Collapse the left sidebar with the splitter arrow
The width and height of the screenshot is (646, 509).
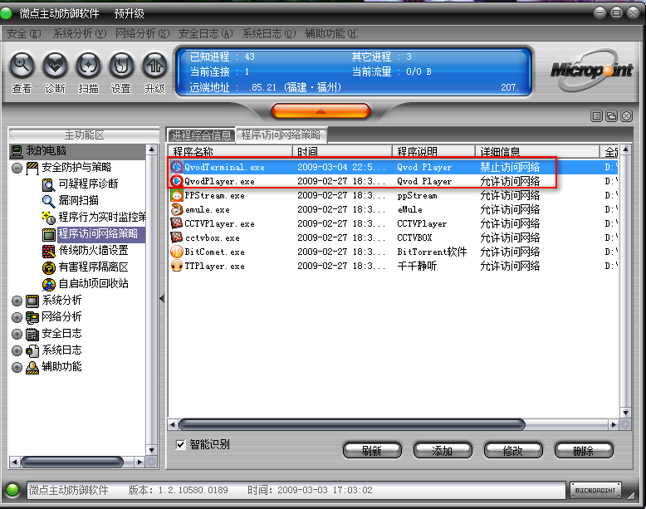point(162,298)
